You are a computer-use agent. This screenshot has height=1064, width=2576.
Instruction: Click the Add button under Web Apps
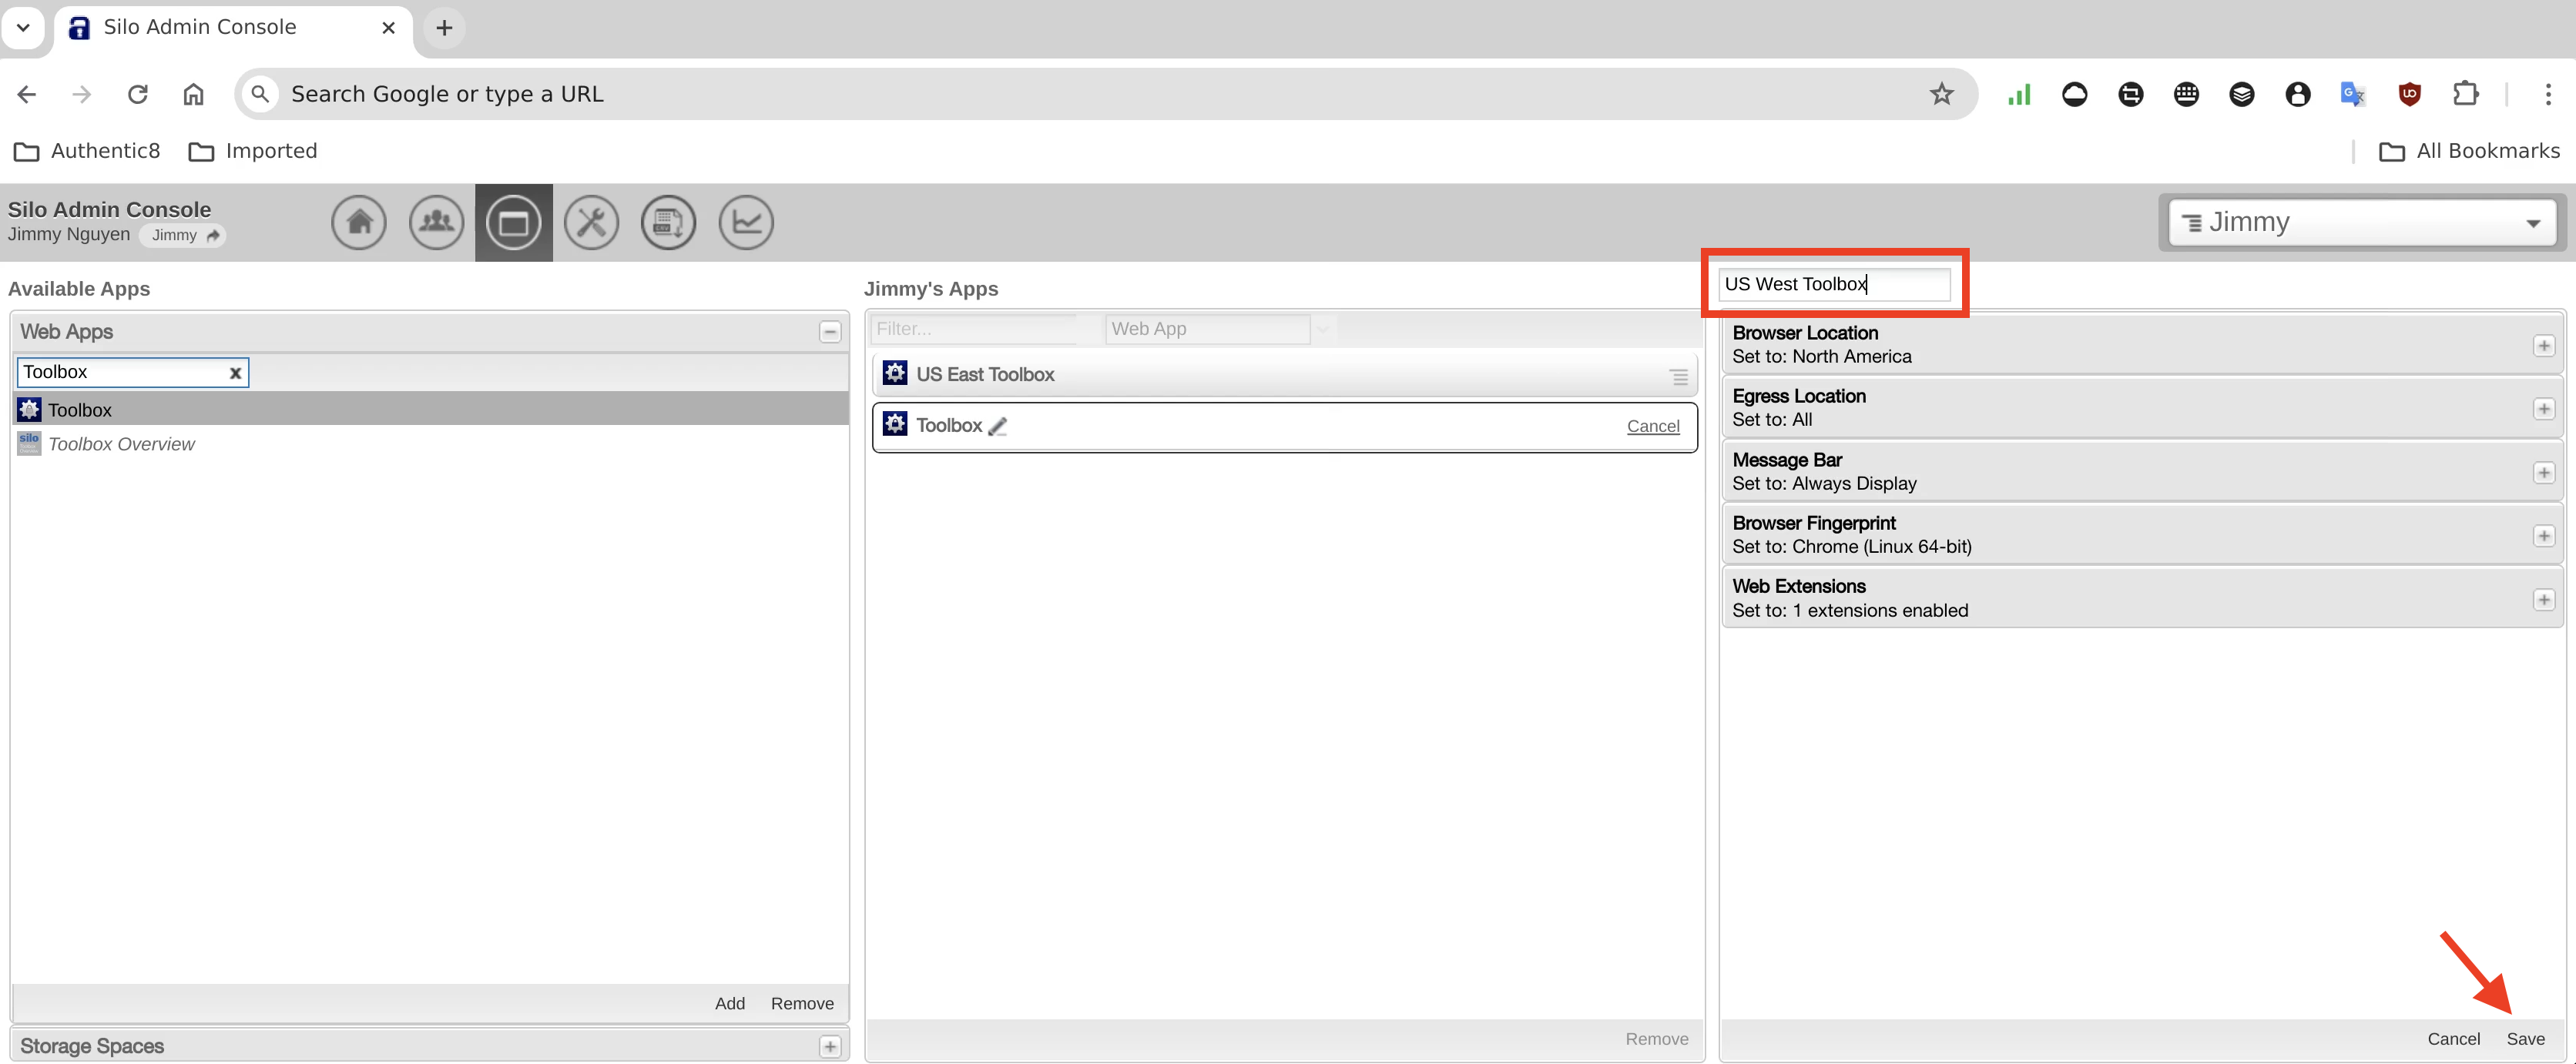pos(729,1003)
